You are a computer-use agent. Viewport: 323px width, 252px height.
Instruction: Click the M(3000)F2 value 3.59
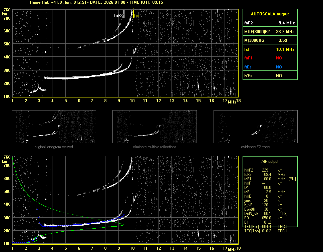pos(283,40)
